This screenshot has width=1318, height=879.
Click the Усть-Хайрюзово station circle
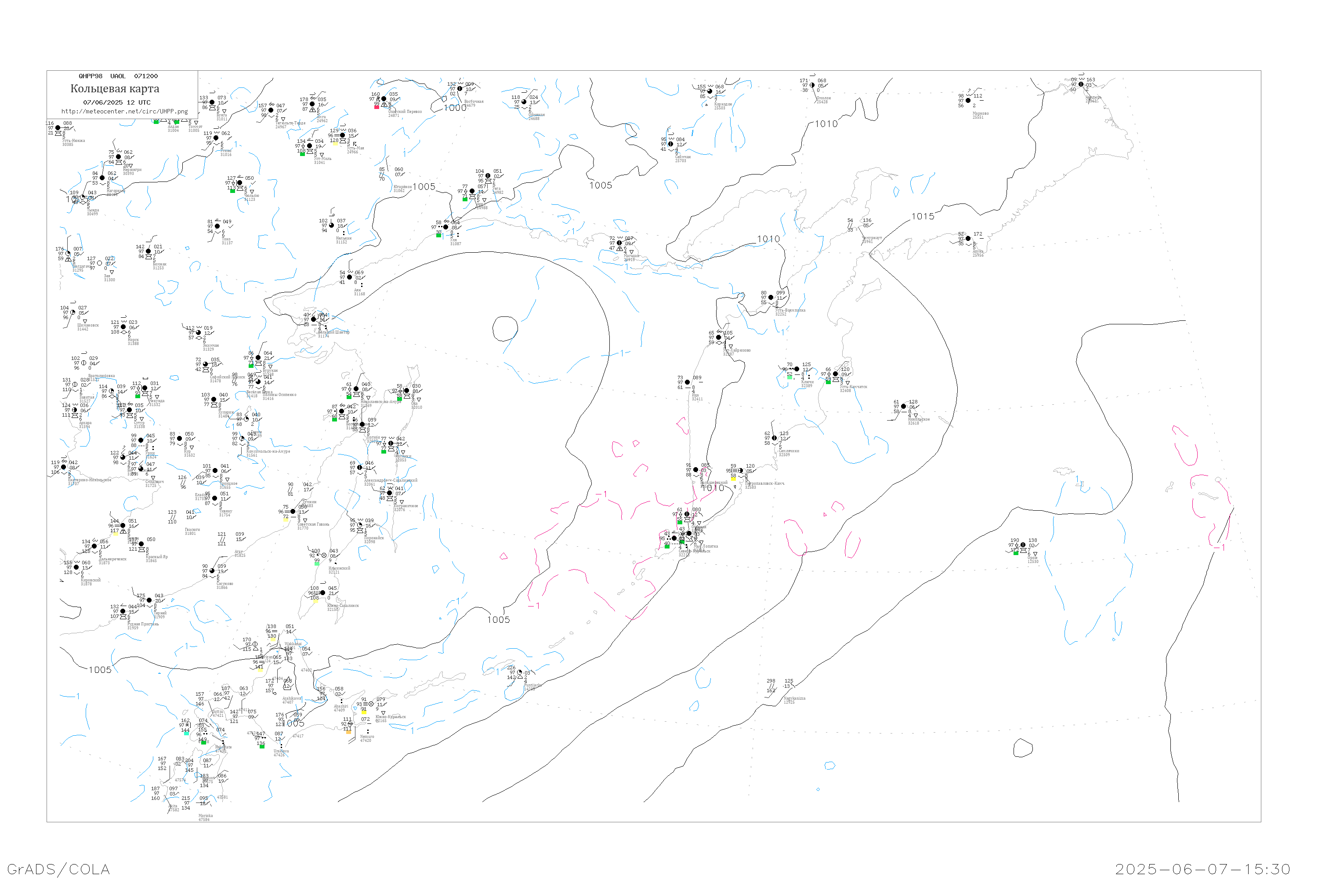click(718, 338)
